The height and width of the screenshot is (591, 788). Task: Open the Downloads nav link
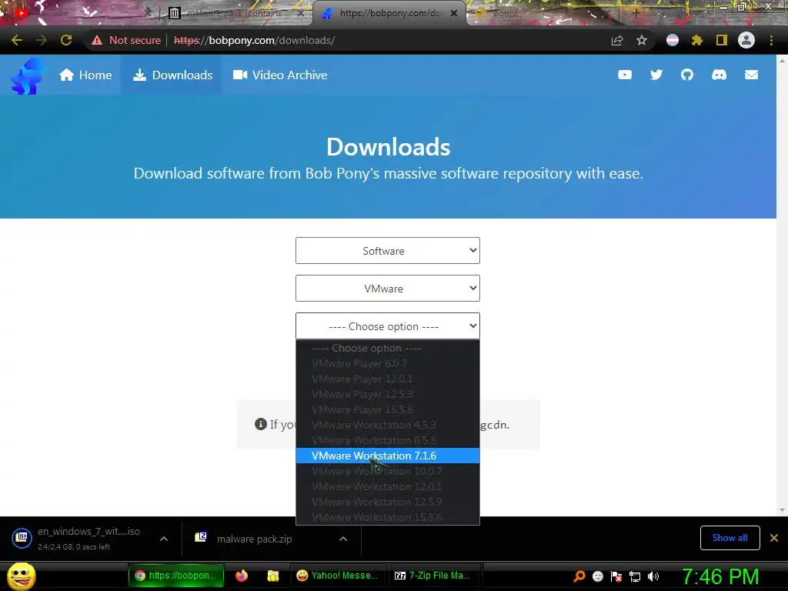tap(172, 75)
